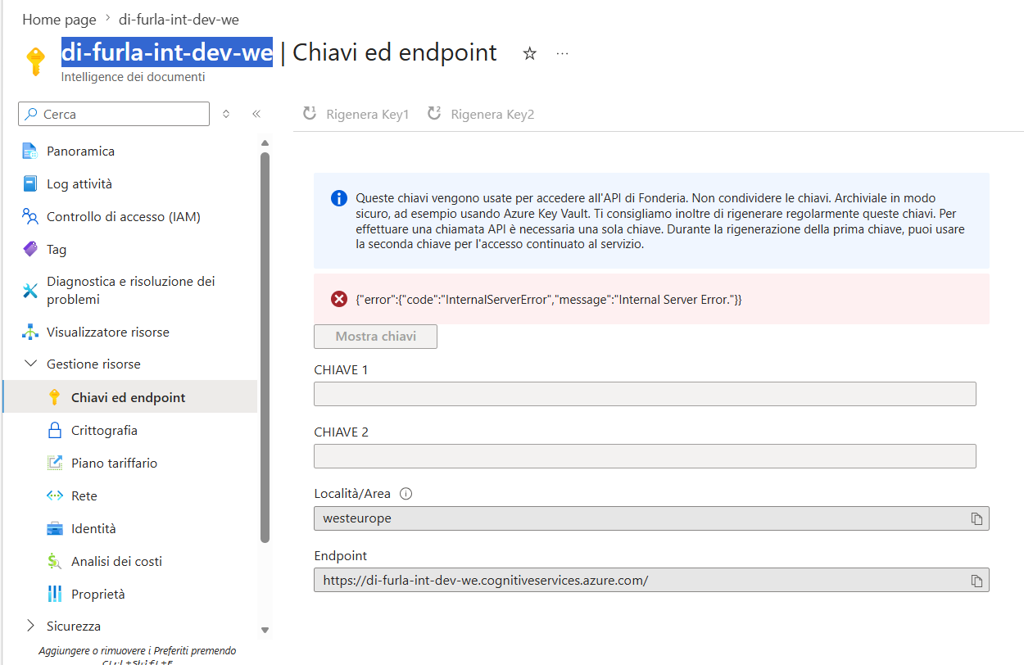Click the CHIAVE 2 field
Image resolution: width=1024 pixels, height=665 pixels.
[645, 456]
